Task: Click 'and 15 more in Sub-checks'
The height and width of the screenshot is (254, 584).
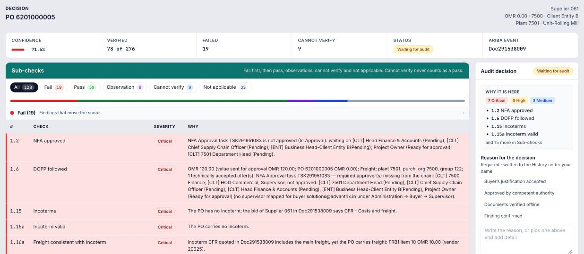Action: pos(514,143)
